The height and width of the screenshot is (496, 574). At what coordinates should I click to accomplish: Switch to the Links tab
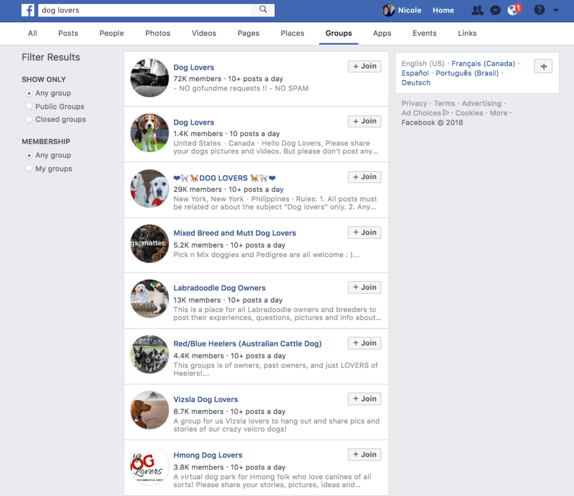click(x=467, y=33)
